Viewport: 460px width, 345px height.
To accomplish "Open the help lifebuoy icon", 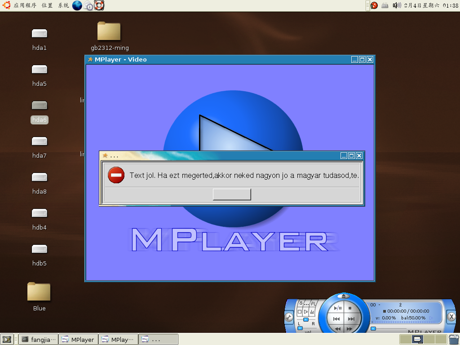I will (99, 5).
